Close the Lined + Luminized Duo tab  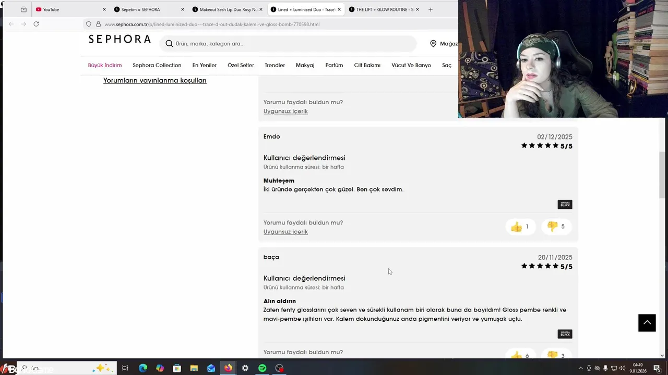(x=339, y=9)
